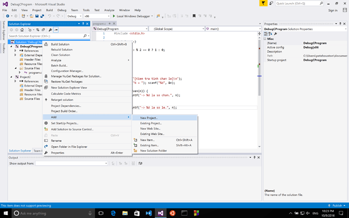This screenshot has height=218, width=349.
Task: Open File Explorer from taskbar
Action: click(125, 213)
